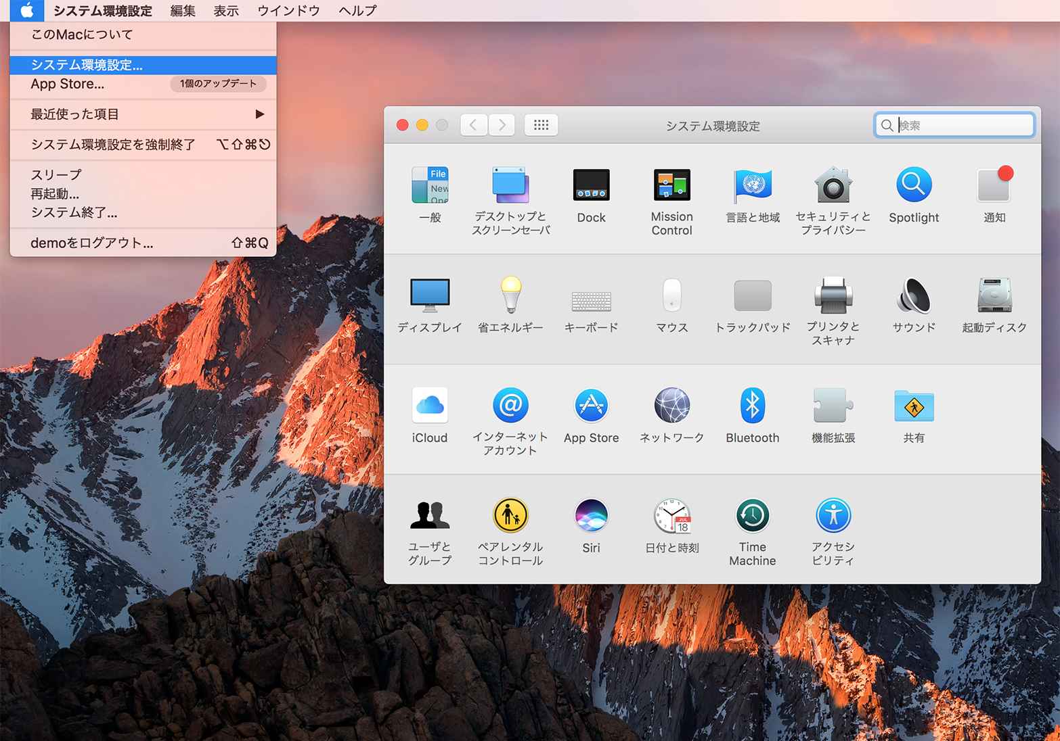Open ディスプレイ (Displays) preferences
The height and width of the screenshot is (741, 1060).
pos(430,295)
